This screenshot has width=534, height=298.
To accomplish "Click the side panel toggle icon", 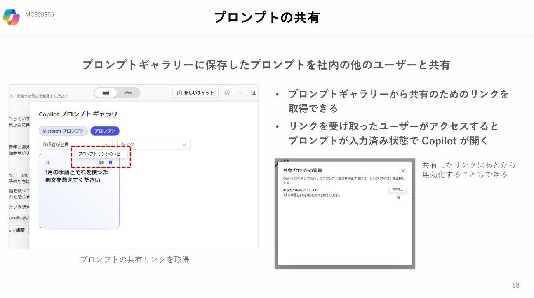I will [254, 93].
